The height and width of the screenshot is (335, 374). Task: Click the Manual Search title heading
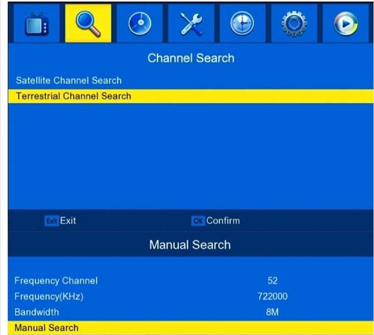[x=190, y=245]
